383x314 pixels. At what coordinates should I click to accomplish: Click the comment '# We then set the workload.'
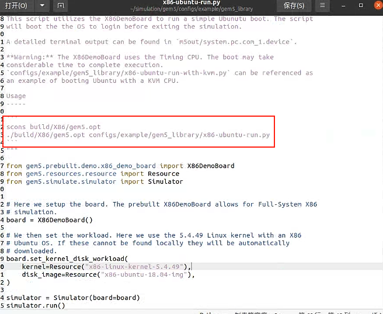pos(154,235)
